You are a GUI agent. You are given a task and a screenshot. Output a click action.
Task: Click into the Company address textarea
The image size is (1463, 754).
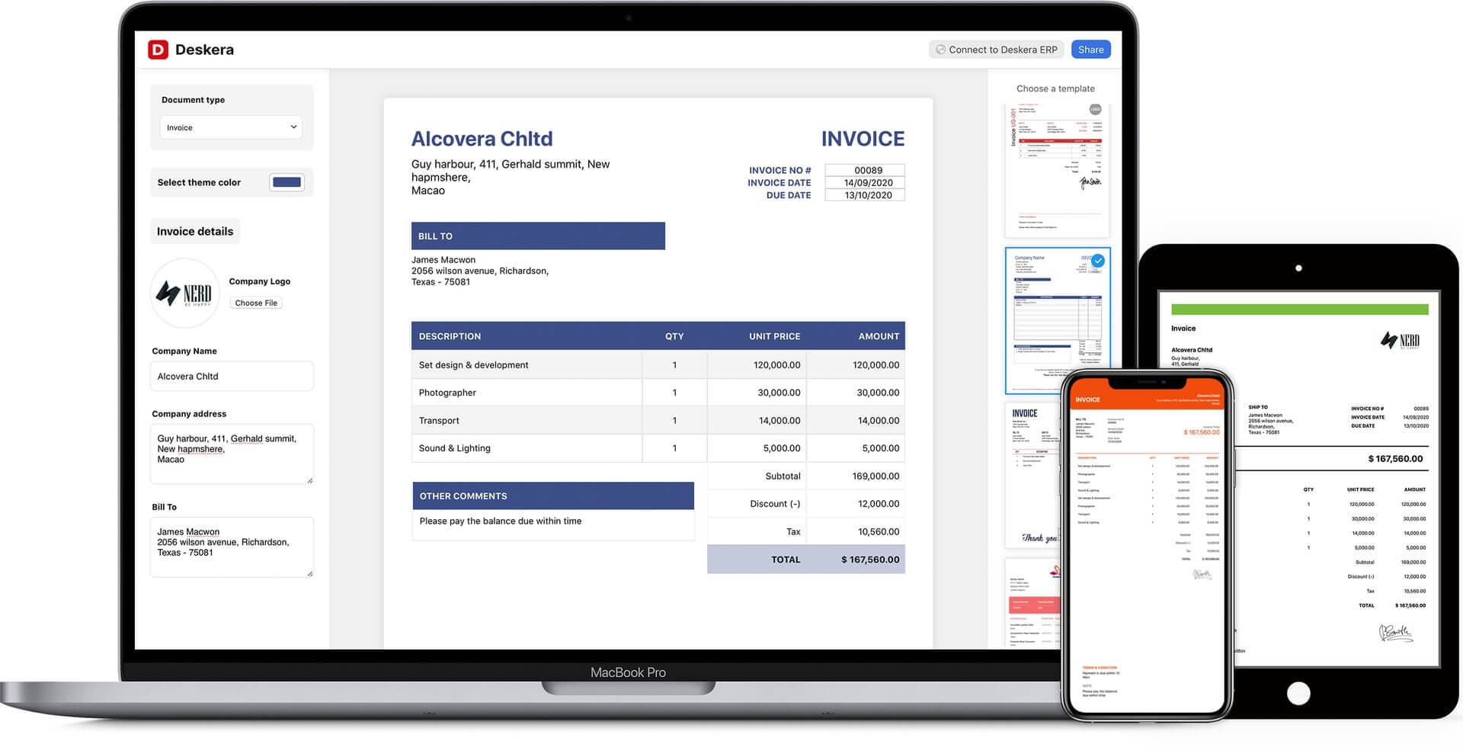click(x=232, y=454)
